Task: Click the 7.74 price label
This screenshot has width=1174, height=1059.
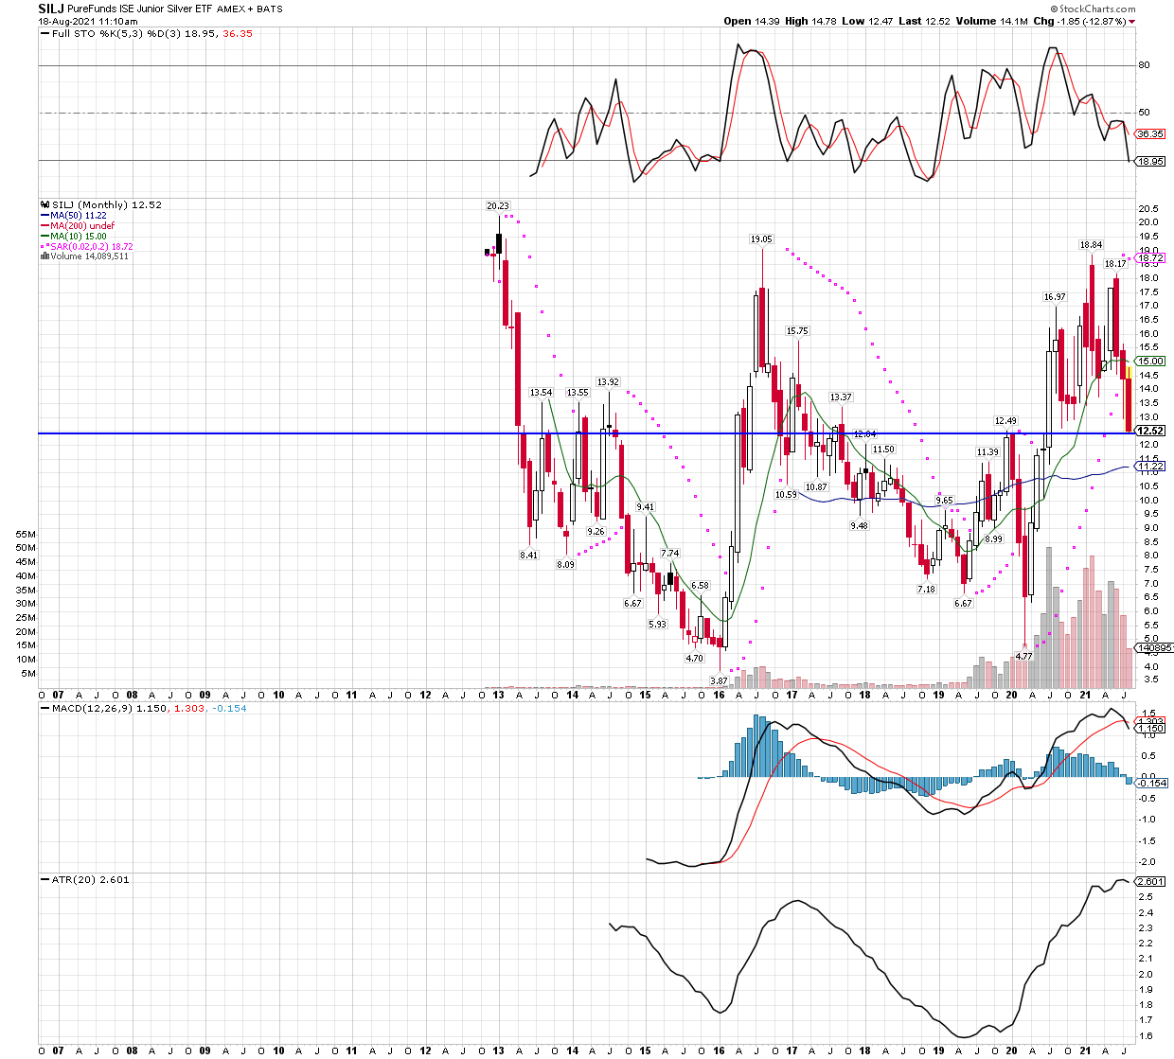Action: point(669,554)
